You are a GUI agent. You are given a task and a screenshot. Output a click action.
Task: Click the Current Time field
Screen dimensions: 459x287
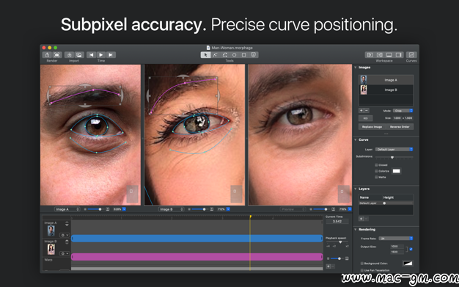coord(337,222)
